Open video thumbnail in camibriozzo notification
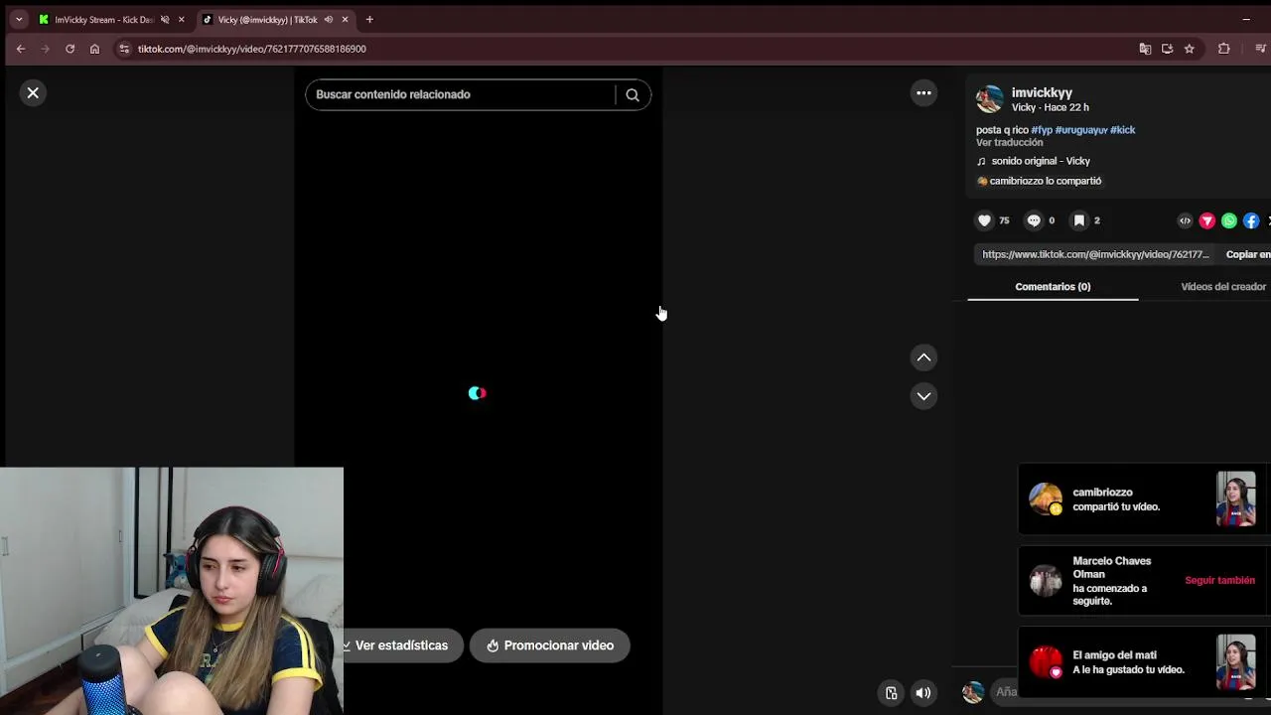Image resolution: width=1271 pixels, height=715 pixels. click(1236, 499)
